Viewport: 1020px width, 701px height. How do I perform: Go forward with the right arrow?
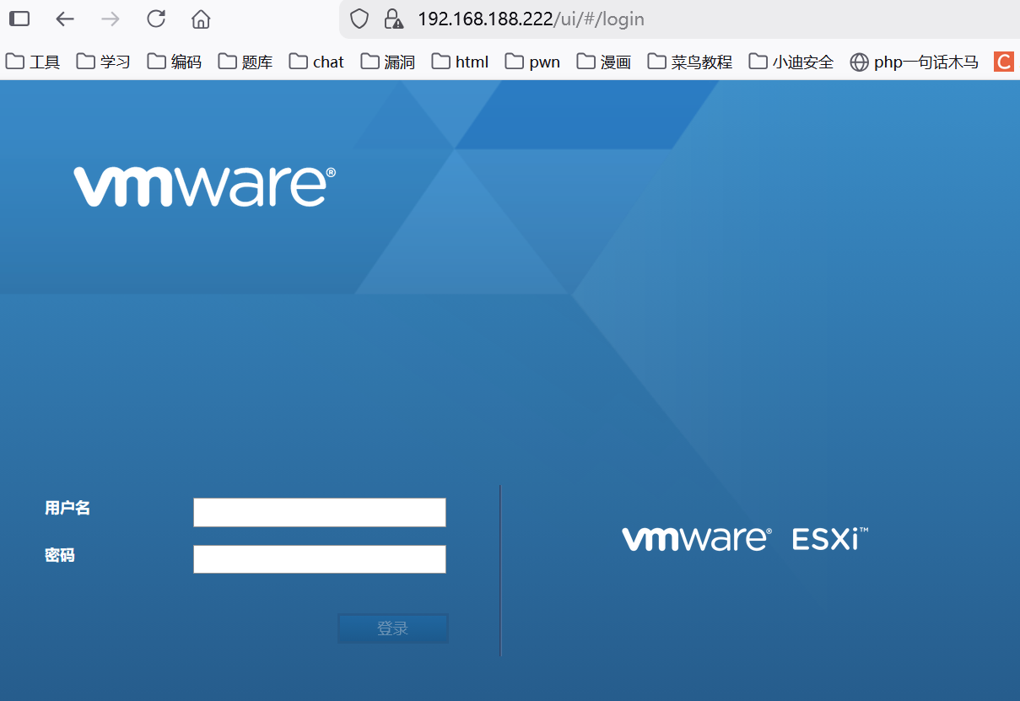coord(111,19)
